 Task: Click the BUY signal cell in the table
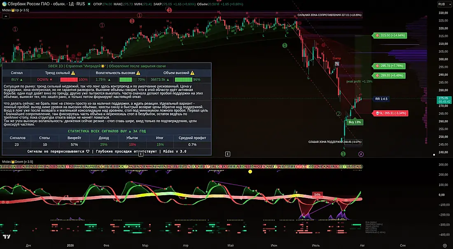click(16, 79)
